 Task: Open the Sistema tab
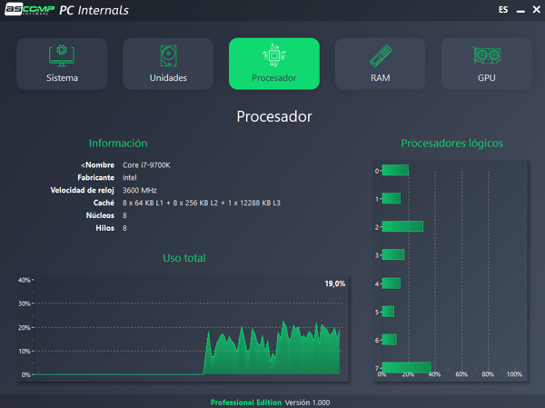pyautogui.click(x=62, y=64)
